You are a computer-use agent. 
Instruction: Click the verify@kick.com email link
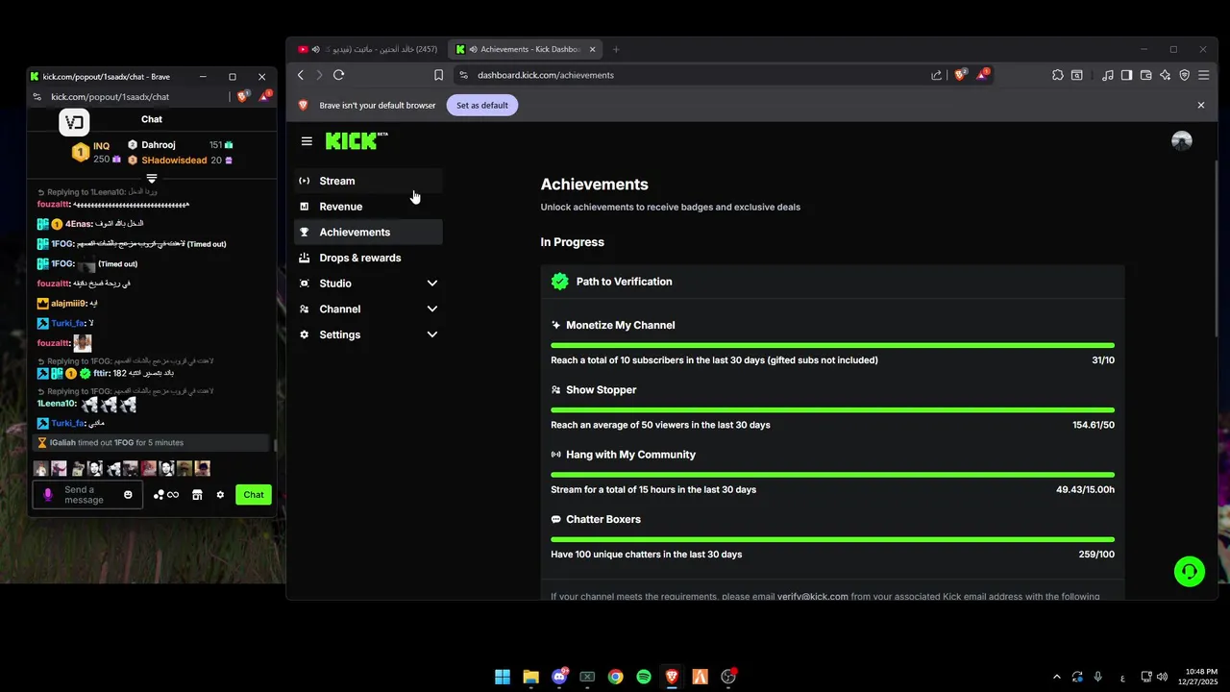point(813,597)
